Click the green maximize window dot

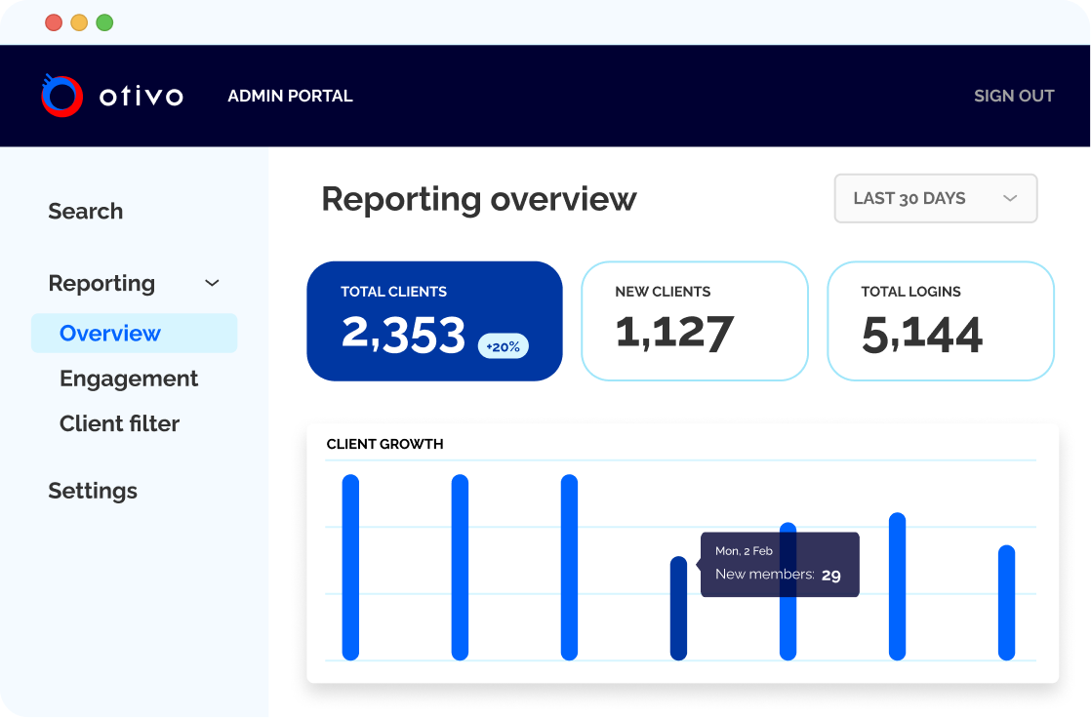(105, 23)
